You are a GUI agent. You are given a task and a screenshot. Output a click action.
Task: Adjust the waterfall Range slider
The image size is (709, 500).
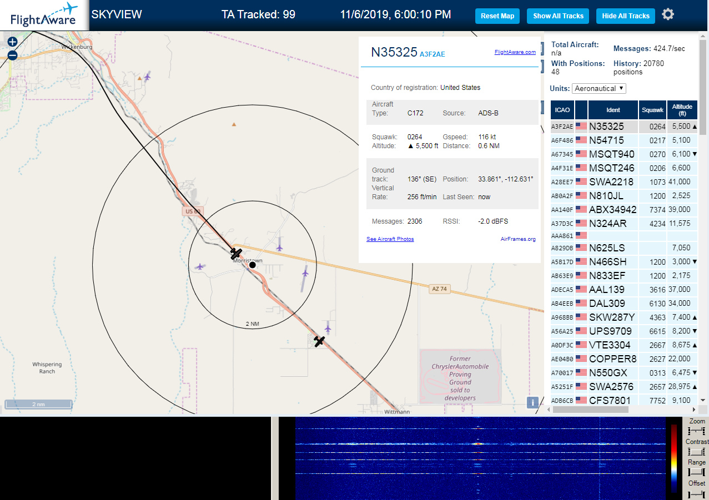coord(696,472)
